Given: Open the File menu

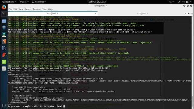Looking at the screenshot, I should pos(10,9).
